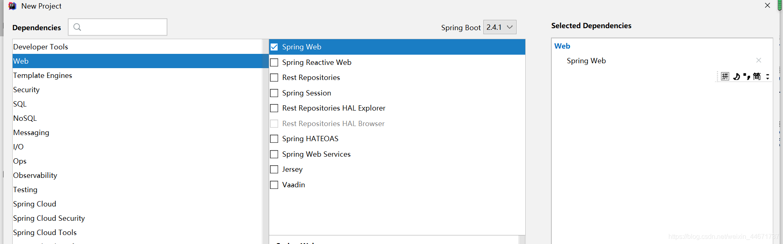783x244 pixels.
Task: Click the IME simplified Chinese icon
Action: click(757, 76)
